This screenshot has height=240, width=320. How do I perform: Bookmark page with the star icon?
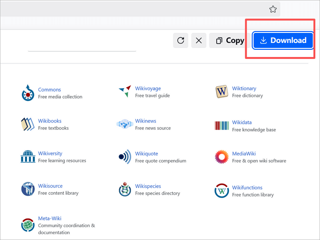273,9
